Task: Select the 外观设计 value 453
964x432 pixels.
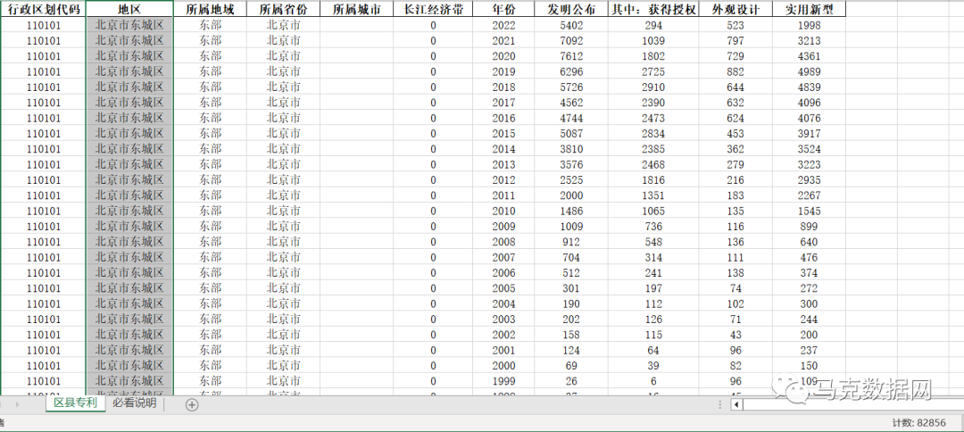Action: click(x=735, y=133)
